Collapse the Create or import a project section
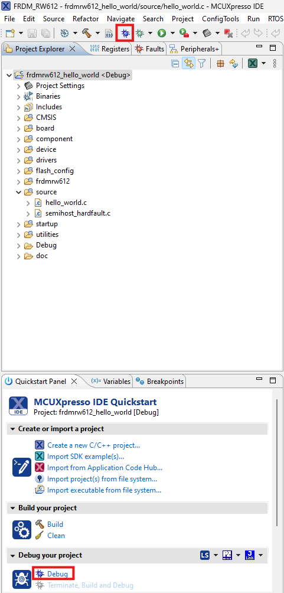Screen dimensions: 284x593 coord(13,429)
